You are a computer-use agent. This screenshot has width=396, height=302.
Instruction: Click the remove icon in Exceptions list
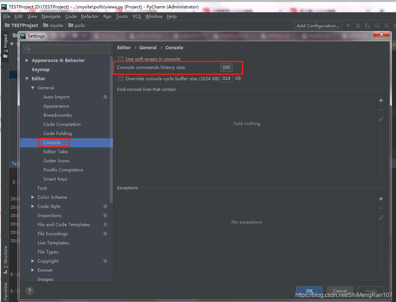[x=381, y=208]
